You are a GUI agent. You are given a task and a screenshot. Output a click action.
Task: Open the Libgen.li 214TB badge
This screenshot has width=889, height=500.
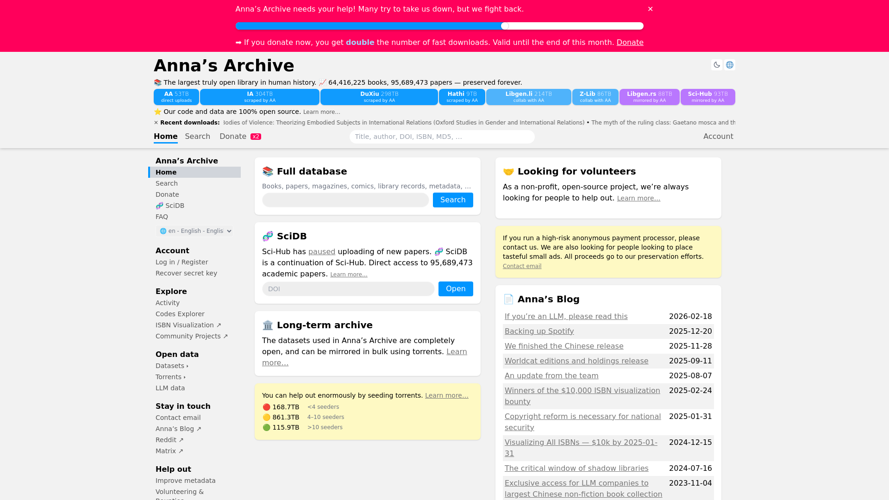pos(529,97)
